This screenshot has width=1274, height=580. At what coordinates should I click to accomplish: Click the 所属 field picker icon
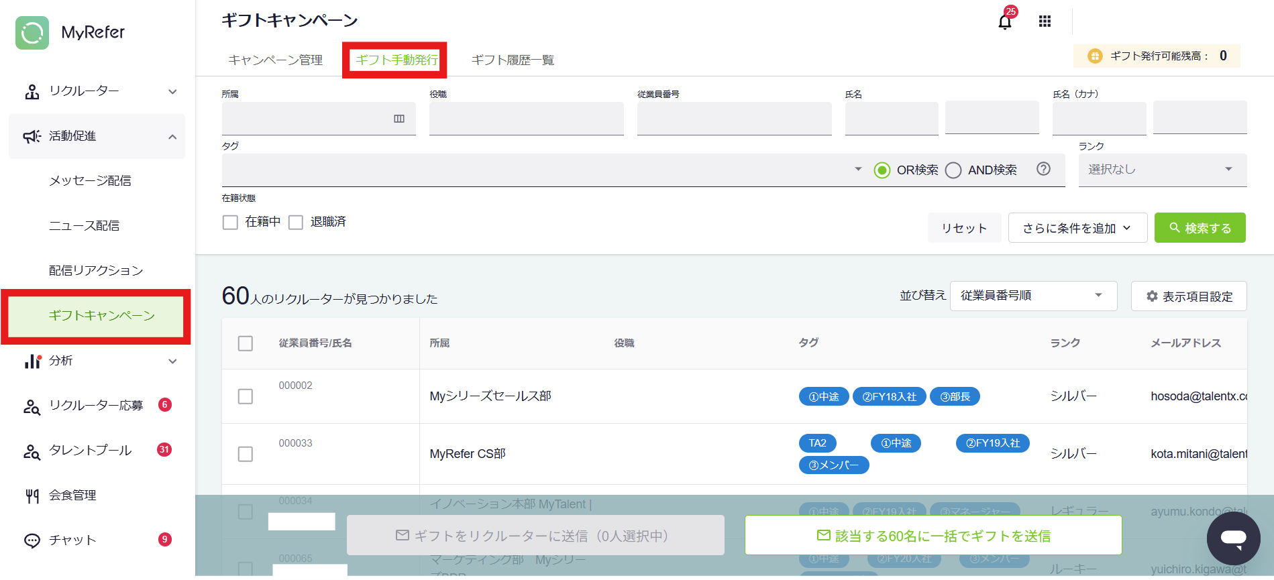point(399,119)
